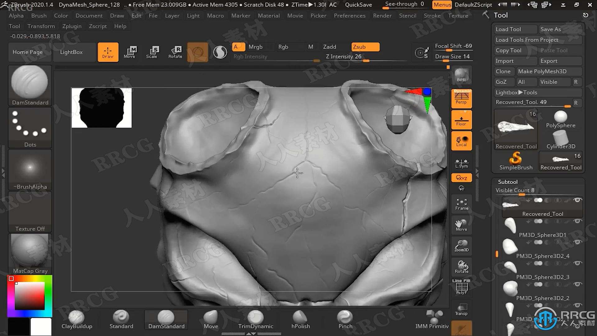Activate the Frame view option
Screen dimensions: 597x336
(x=461, y=204)
